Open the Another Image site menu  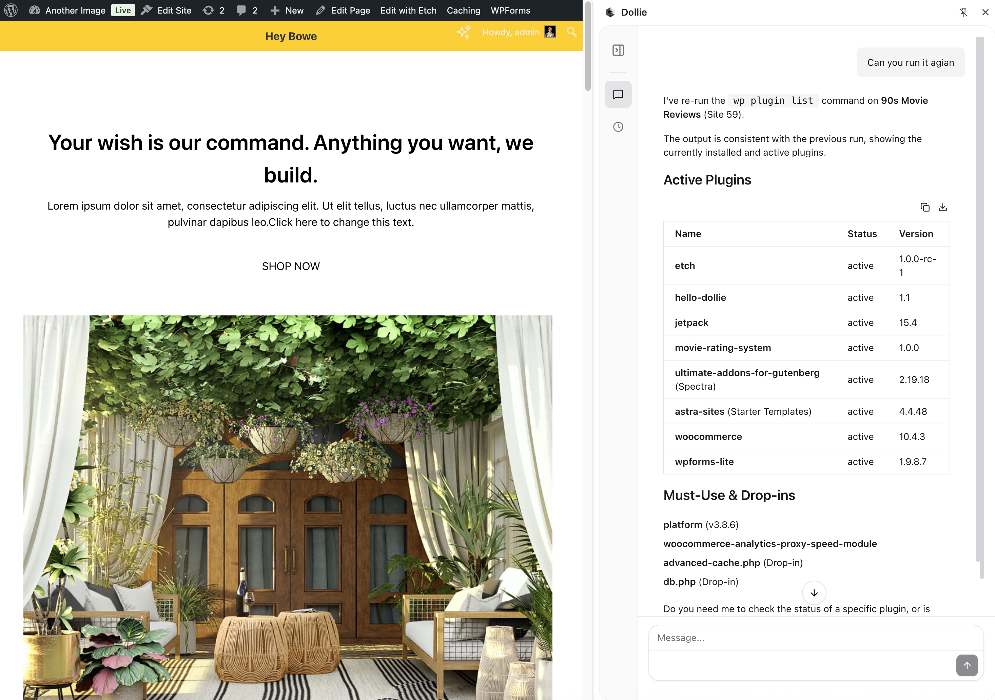[75, 11]
